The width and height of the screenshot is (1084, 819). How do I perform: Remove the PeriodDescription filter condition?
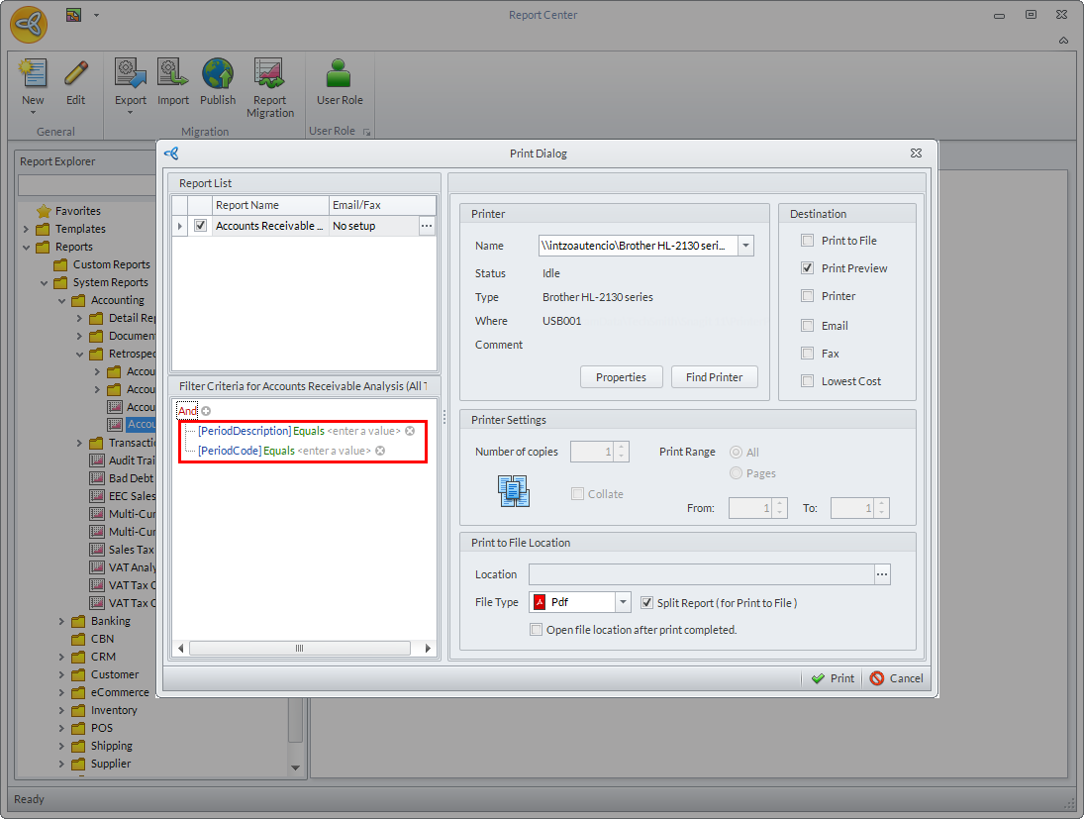coord(410,431)
